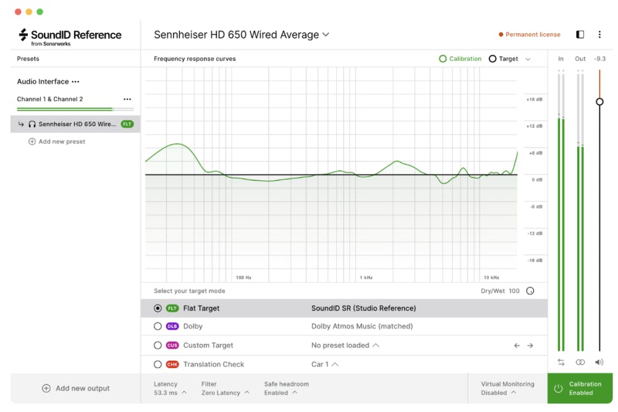Open the Sennheiser HD 650 profile dropdown
The image size is (618, 412).
tap(242, 35)
